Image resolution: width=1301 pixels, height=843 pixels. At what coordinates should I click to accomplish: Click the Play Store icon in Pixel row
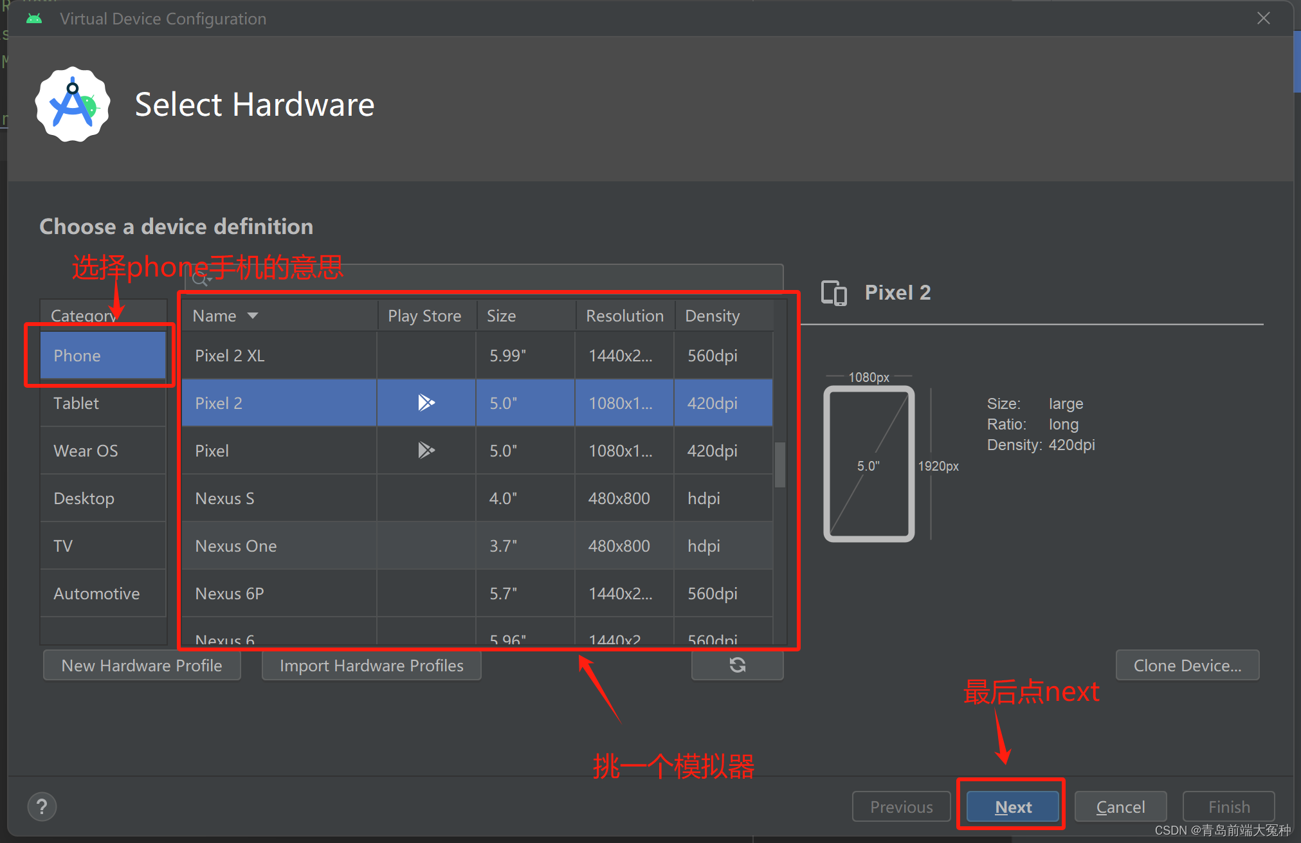click(426, 450)
